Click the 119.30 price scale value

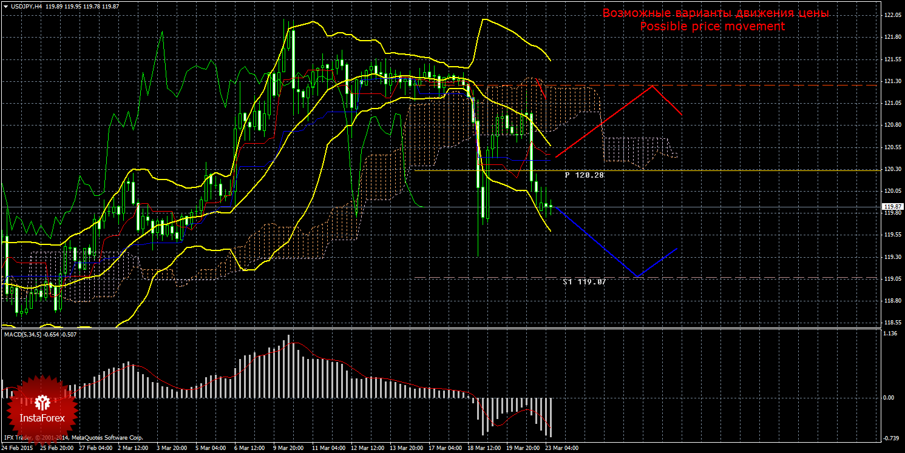tap(892, 257)
